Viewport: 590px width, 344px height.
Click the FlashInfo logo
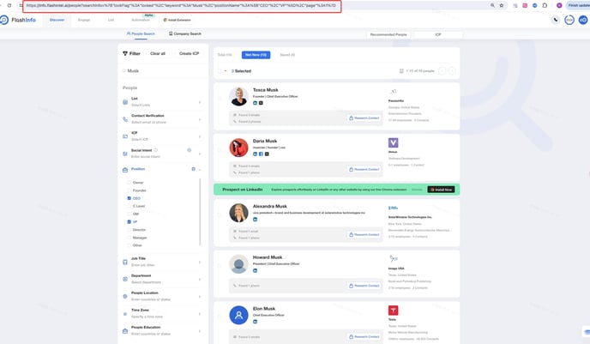click(18, 20)
